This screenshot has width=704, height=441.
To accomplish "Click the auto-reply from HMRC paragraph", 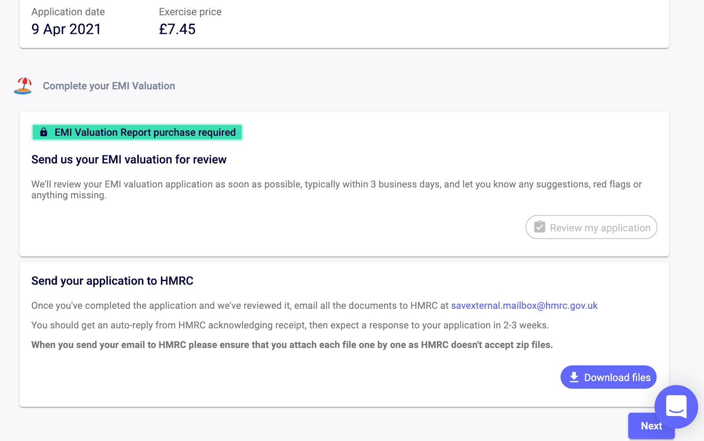I will point(290,325).
